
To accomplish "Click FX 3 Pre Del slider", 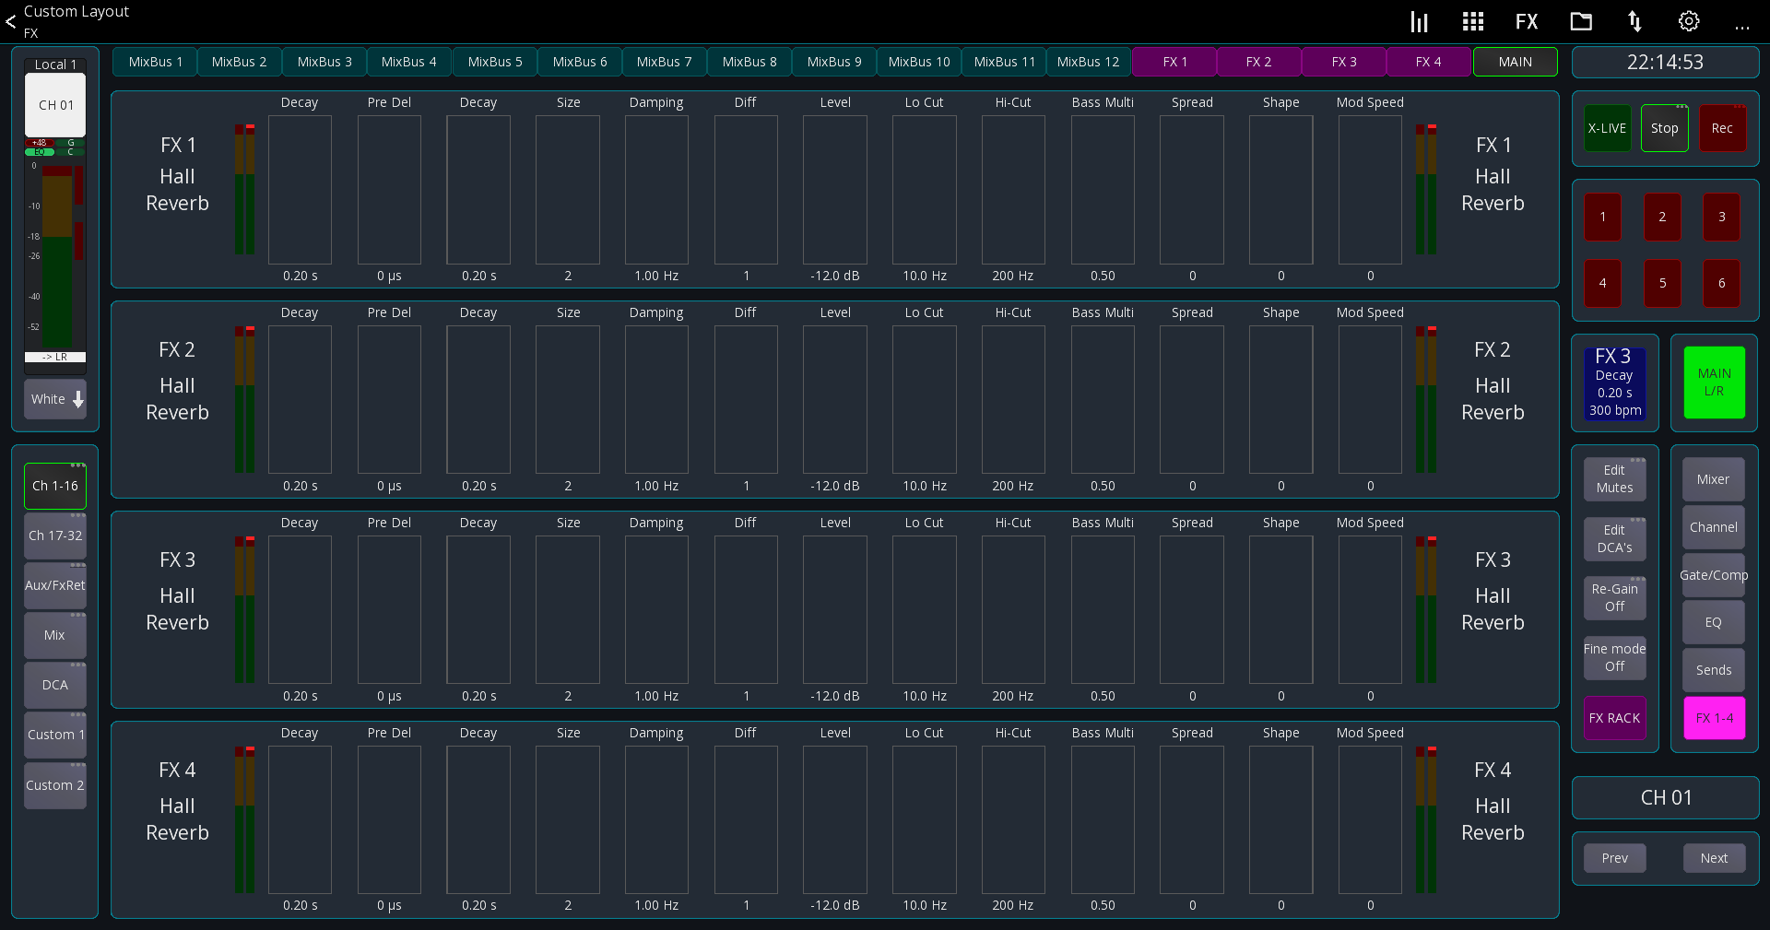I will pyautogui.click(x=389, y=610).
